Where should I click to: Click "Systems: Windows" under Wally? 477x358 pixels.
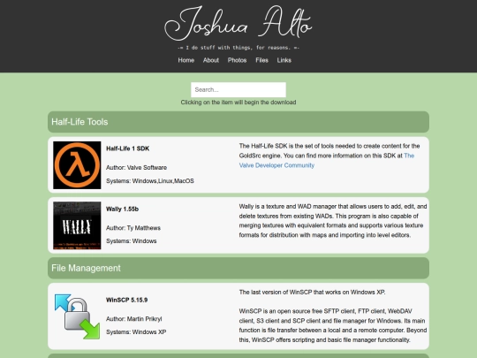(132, 240)
